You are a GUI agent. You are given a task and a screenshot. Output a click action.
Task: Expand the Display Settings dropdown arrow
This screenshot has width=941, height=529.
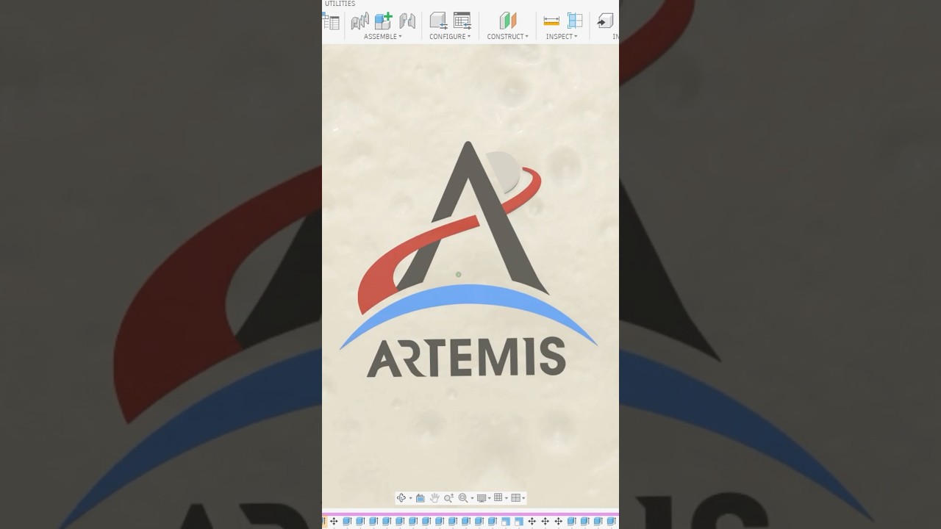(490, 498)
